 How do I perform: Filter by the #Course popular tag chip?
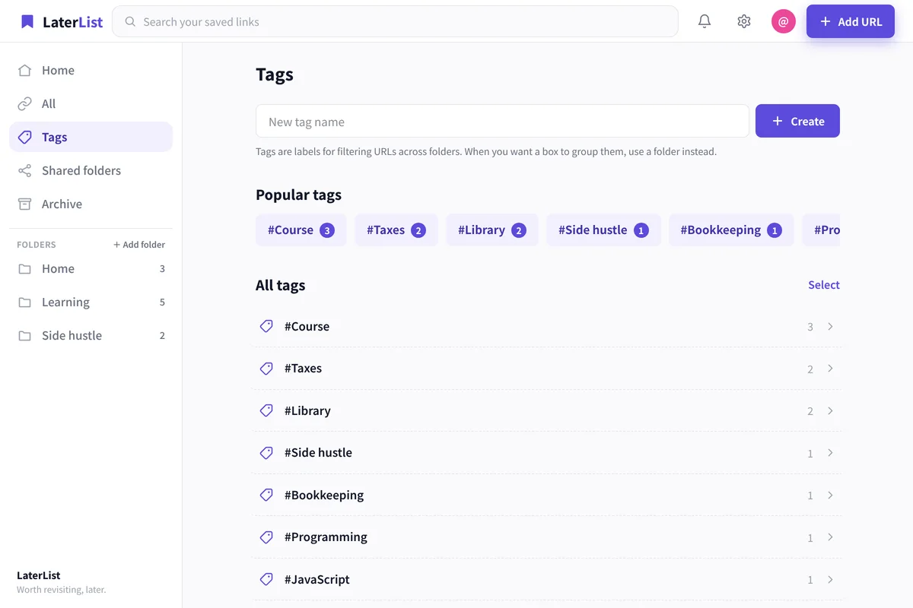click(x=301, y=230)
